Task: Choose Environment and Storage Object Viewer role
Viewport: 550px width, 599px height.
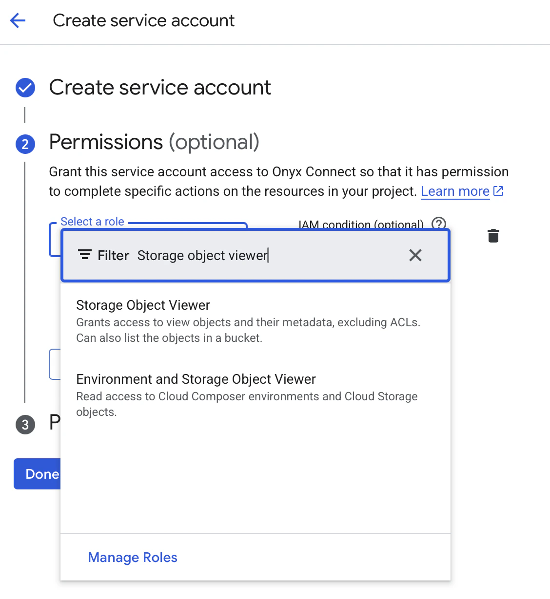Action: (196, 379)
